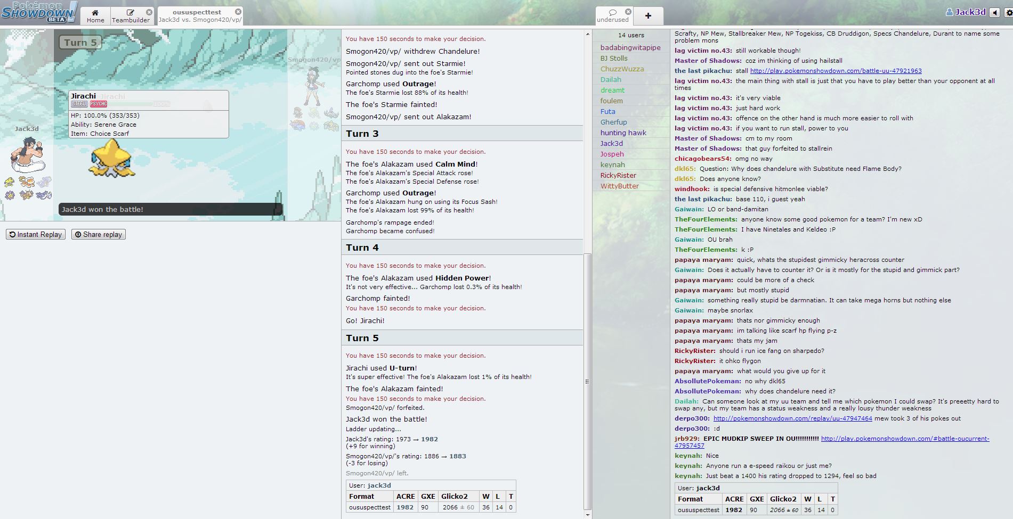Select user hunting hawk in the user list
1013x519 pixels.
(623, 133)
